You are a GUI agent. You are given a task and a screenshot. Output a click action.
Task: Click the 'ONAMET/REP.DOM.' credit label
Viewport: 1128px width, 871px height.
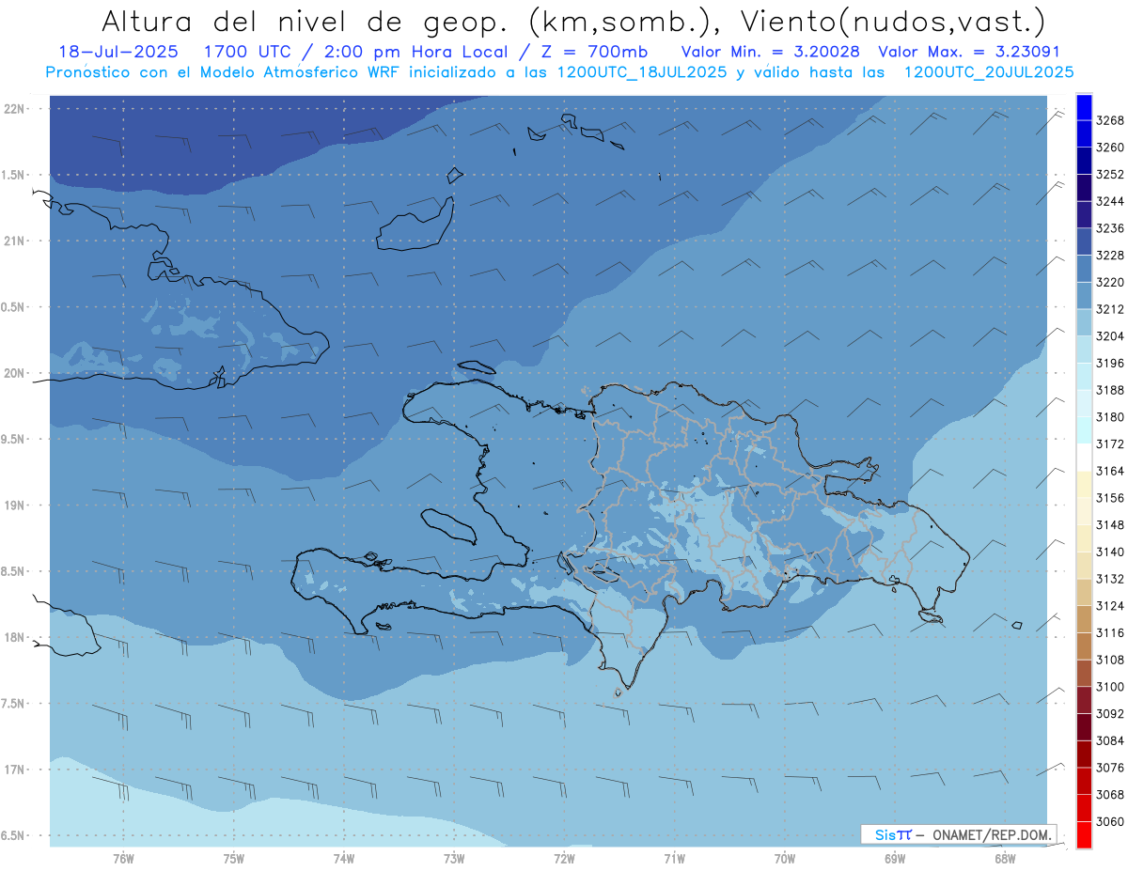(x=993, y=834)
